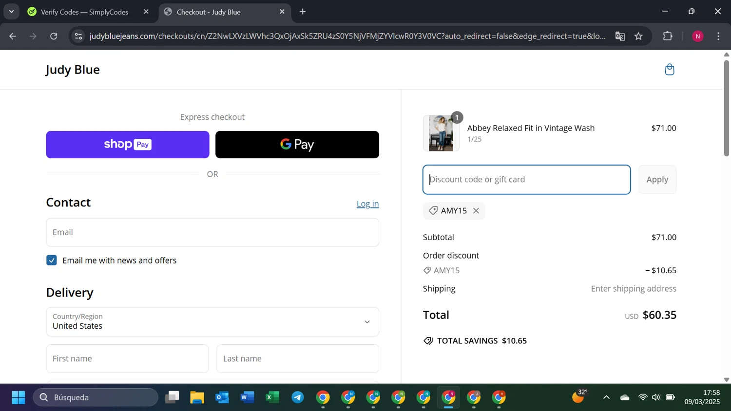Open the Chrome profile avatar N
The width and height of the screenshot is (731, 411).
698,36
